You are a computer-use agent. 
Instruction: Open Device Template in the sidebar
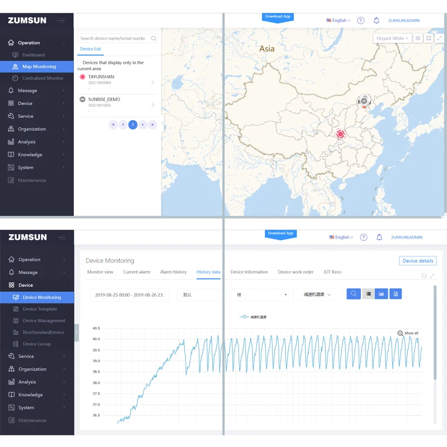(40, 309)
